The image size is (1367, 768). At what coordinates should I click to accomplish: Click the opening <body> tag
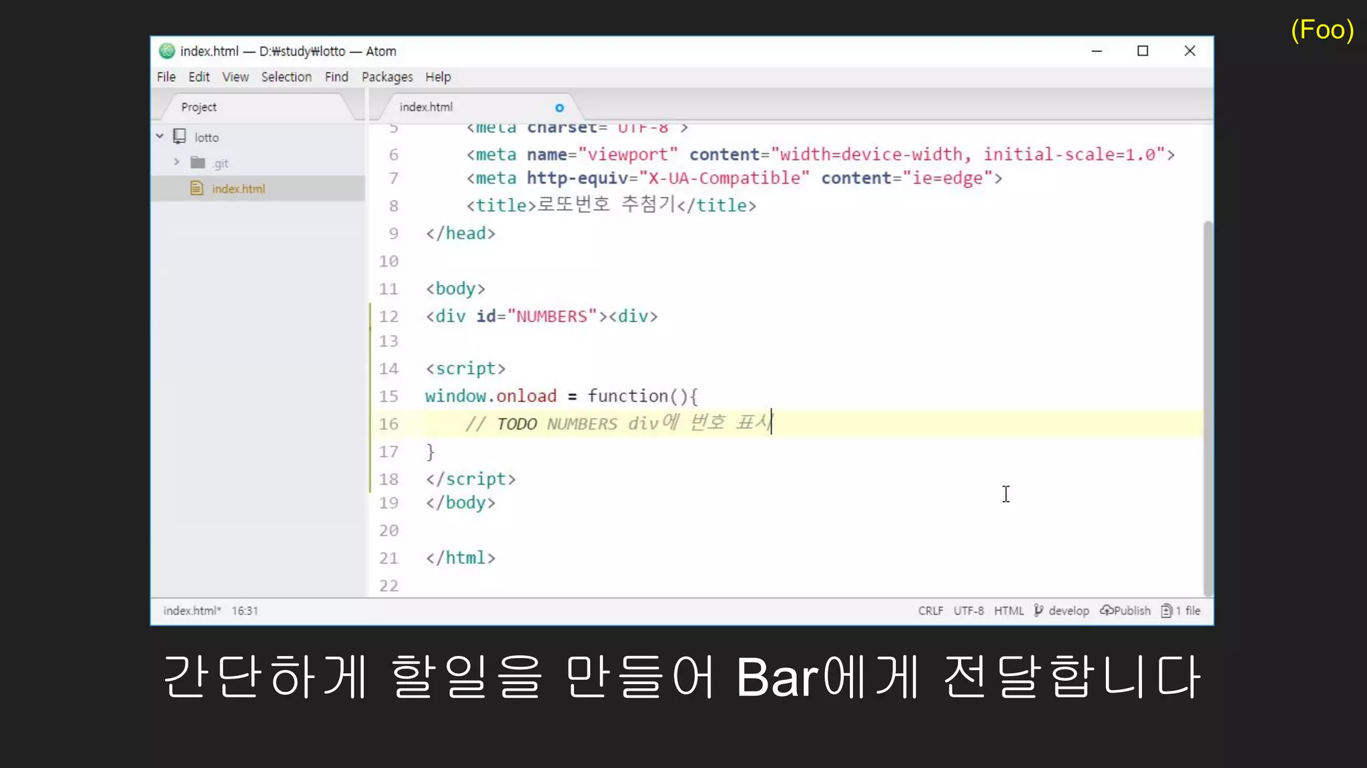point(455,289)
